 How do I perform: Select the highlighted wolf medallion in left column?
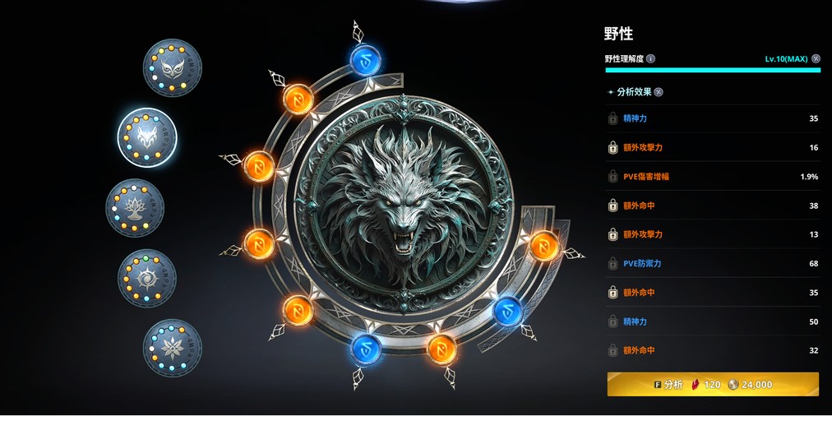[147, 137]
